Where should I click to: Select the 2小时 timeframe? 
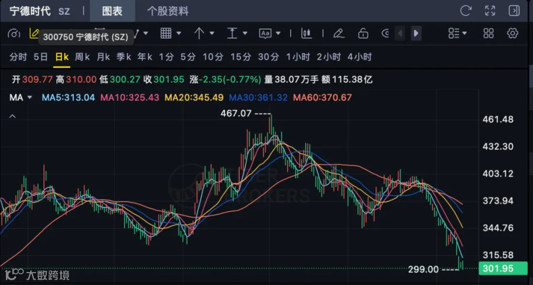329,57
